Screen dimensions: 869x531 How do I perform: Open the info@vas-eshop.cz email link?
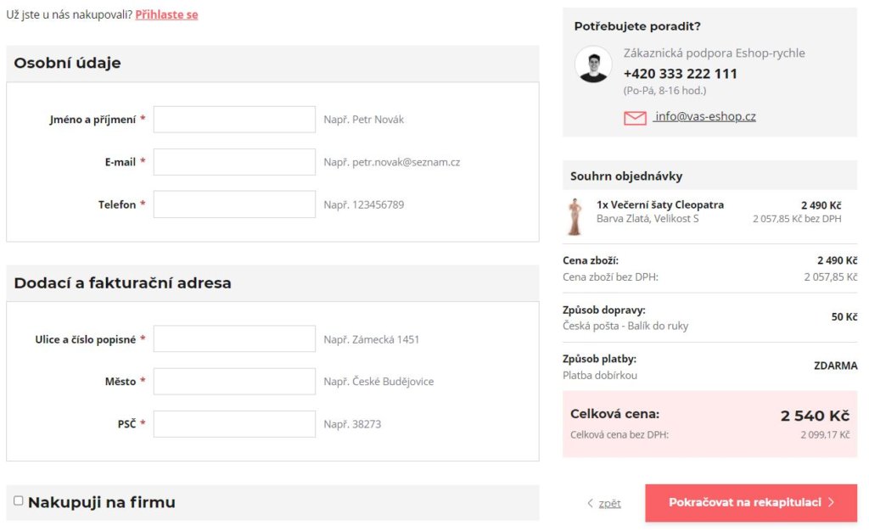[x=704, y=116]
